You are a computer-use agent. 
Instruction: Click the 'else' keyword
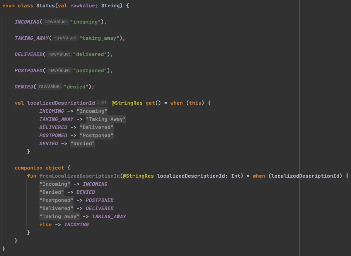pyautogui.click(x=46, y=224)
